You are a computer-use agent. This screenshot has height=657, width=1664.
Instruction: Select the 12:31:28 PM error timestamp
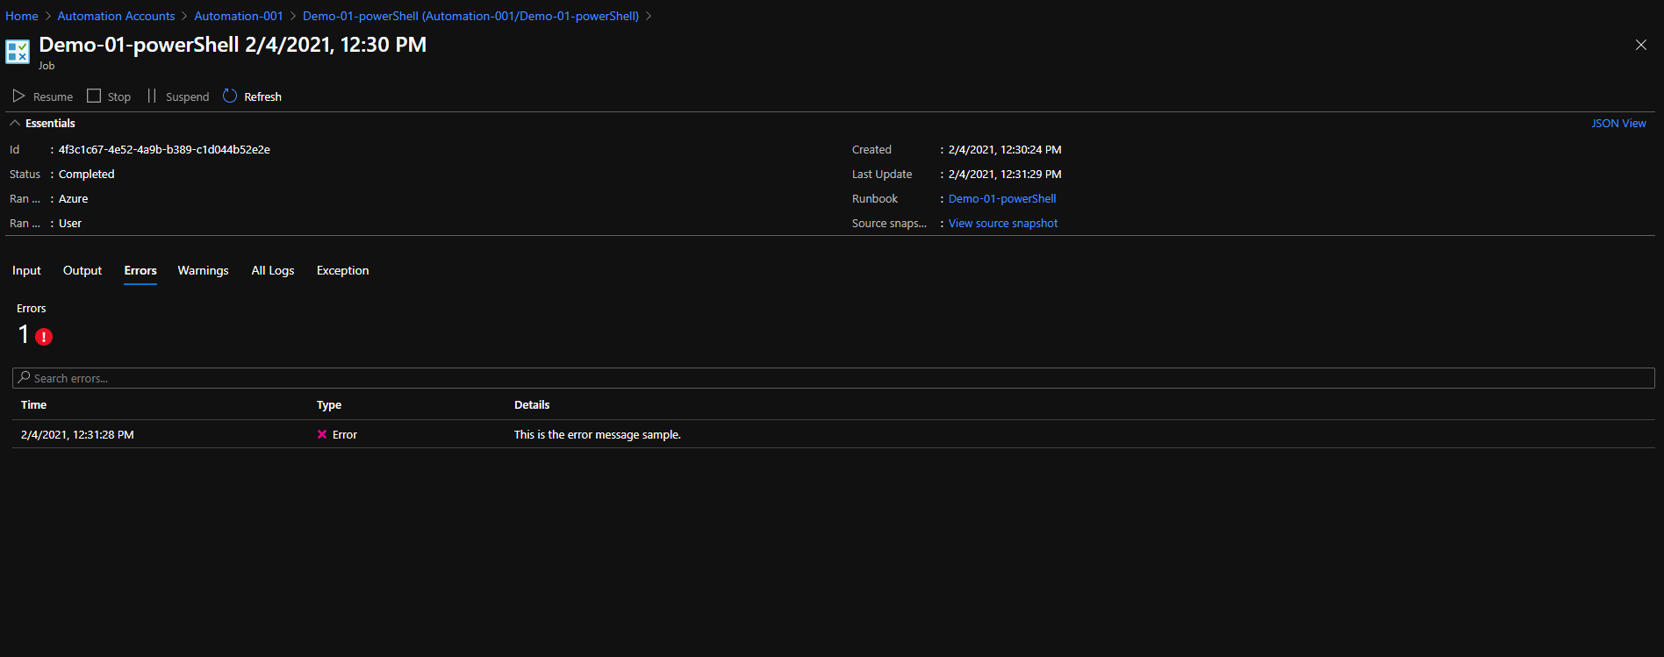tap(77, 434)
